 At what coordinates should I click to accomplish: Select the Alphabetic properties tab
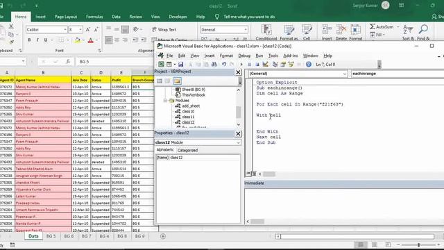[x=165, y=150]
